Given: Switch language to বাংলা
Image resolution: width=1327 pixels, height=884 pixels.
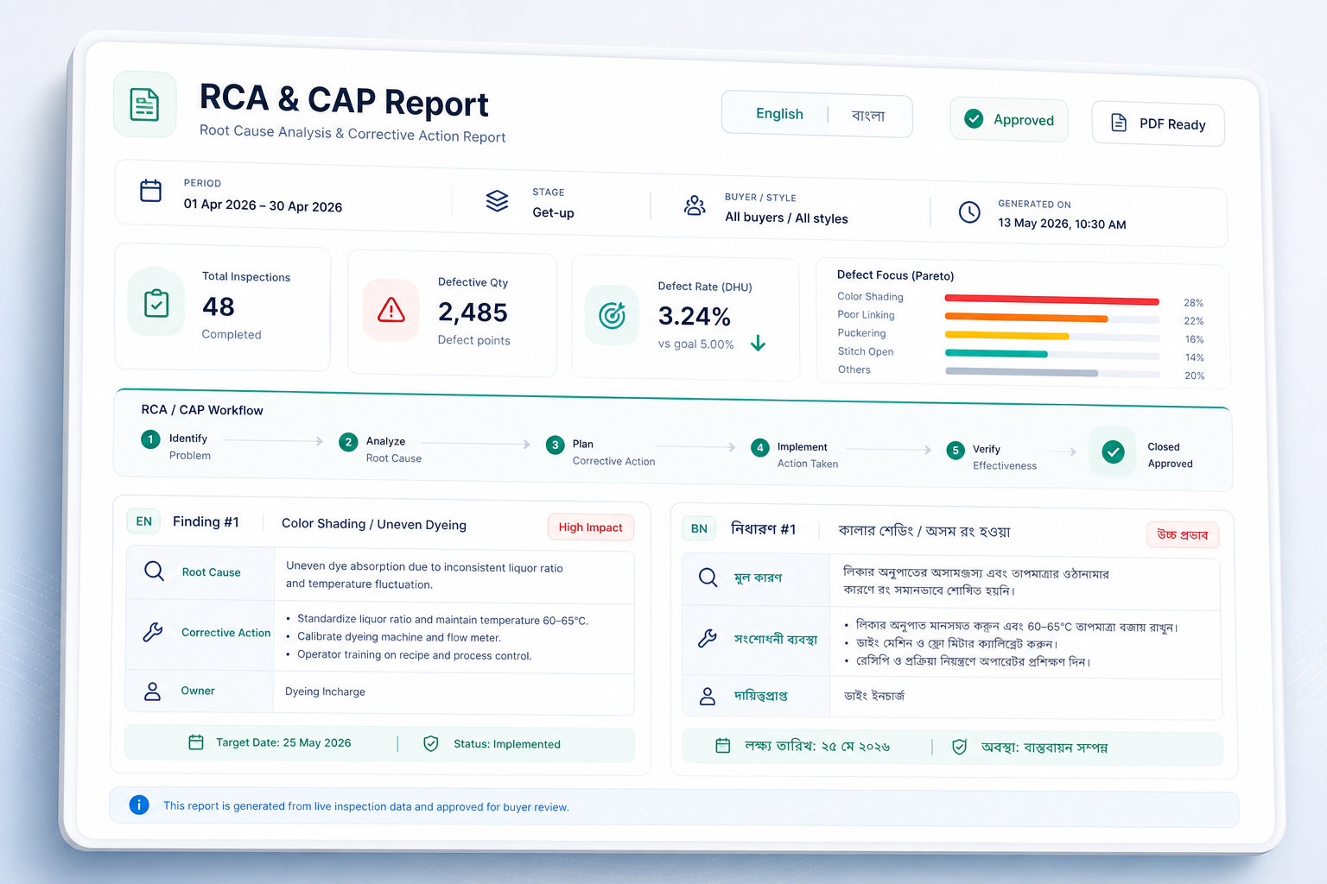Looking at the screenshot, I should 867,116.
